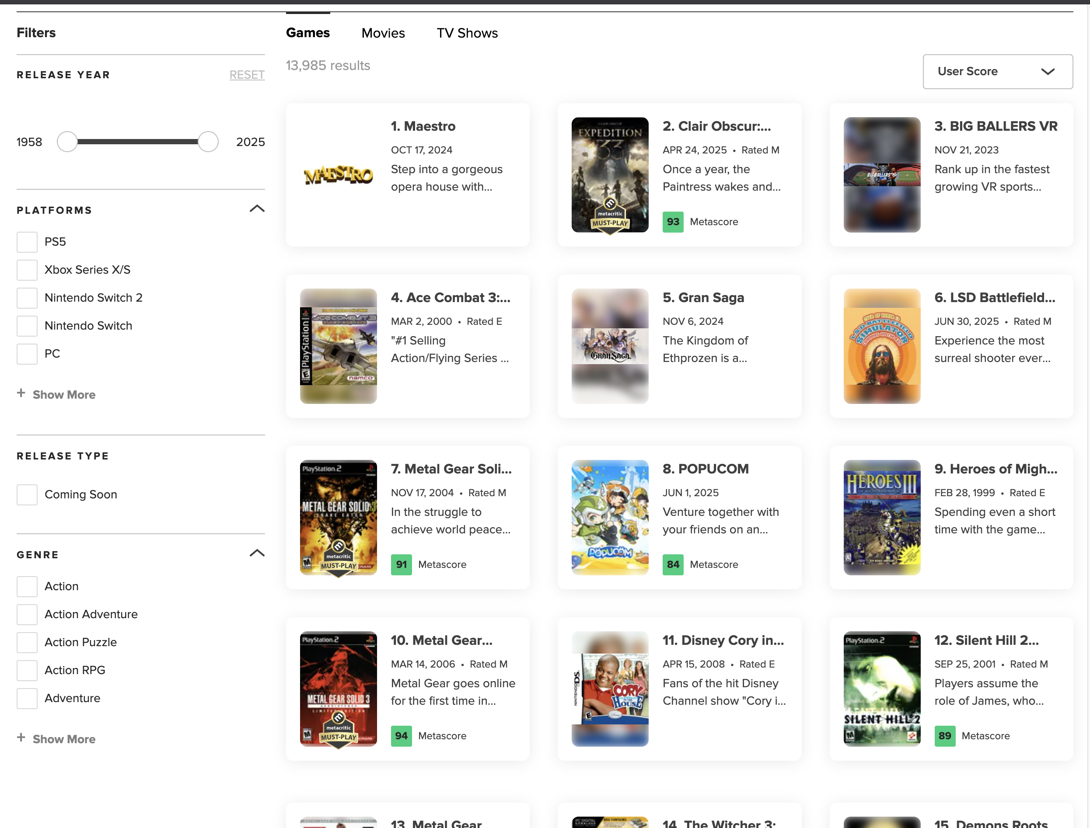Open Disney Cory in the House cover
The width and height of the screenshot is (1090, 828).
tap(610, 689)
